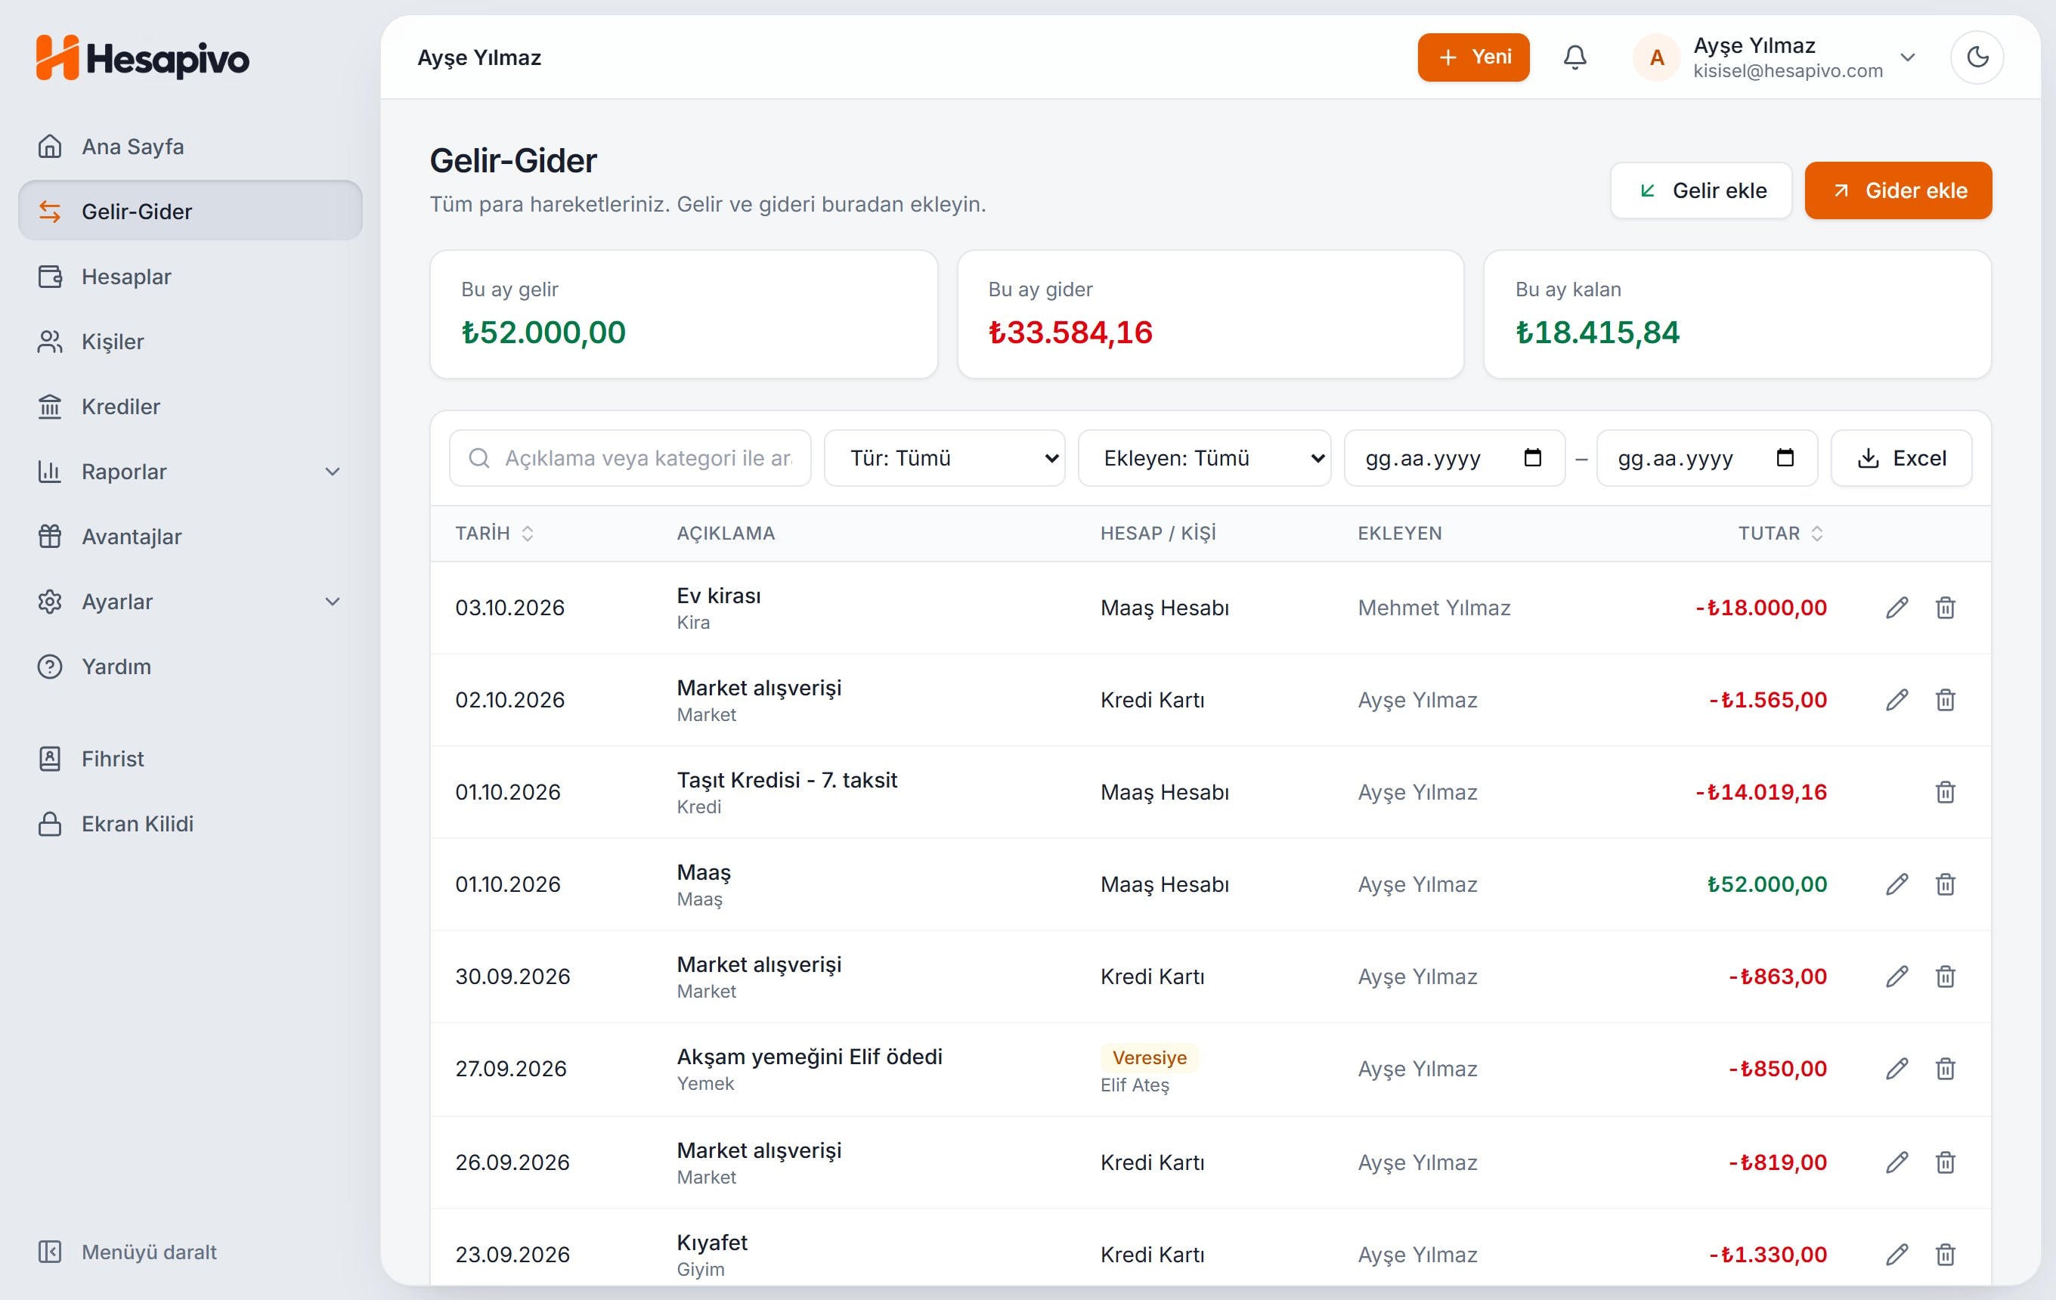The image size is (2056, 1300).
Task: Delete the Akşam yemeğini Elif ödedi entry
Action: click(1945, 1069)
